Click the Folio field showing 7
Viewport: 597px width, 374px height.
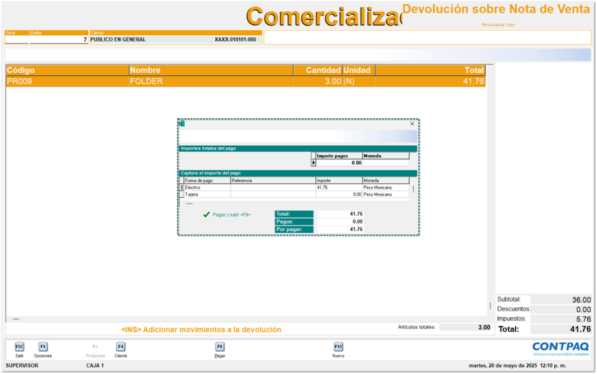(59, 40)
